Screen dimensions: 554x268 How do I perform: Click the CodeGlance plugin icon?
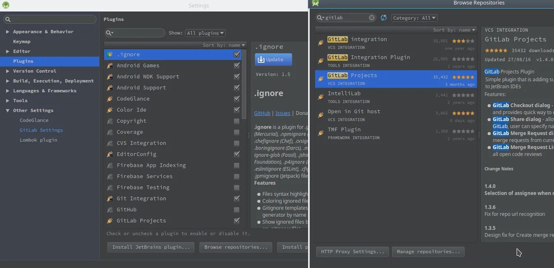(x=110, y=99)
